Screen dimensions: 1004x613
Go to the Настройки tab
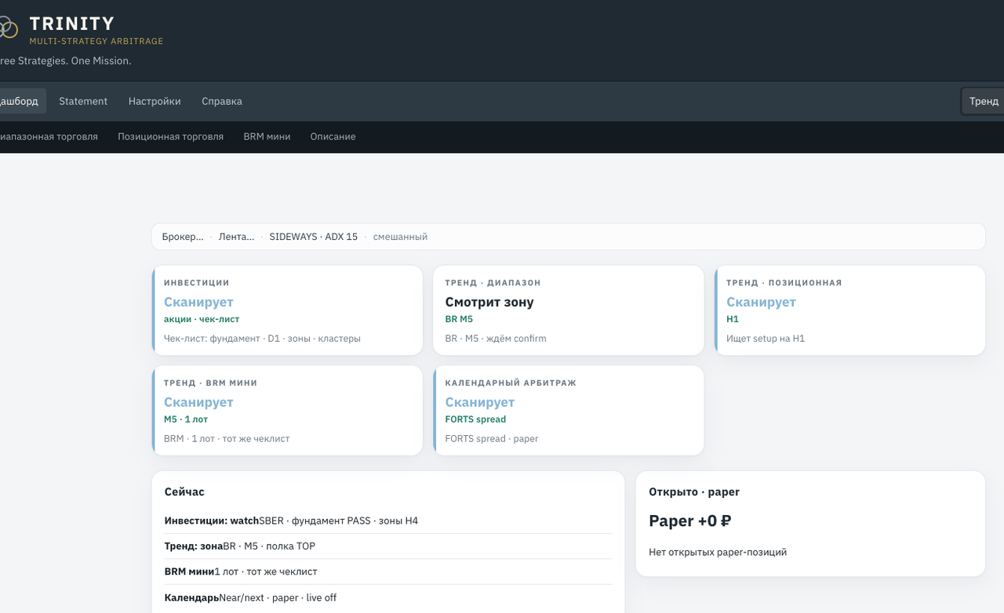tap(155, 101)
